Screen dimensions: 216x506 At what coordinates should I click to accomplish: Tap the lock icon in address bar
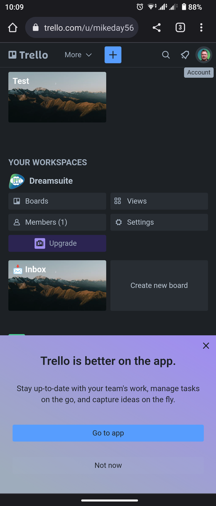click(x=36, y=28)
